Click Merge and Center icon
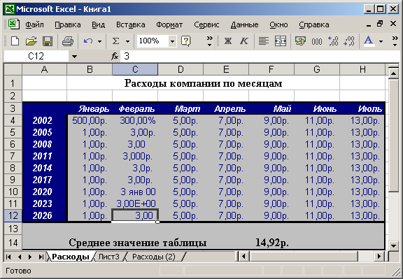The image size is (403, 279). point(281,41)
